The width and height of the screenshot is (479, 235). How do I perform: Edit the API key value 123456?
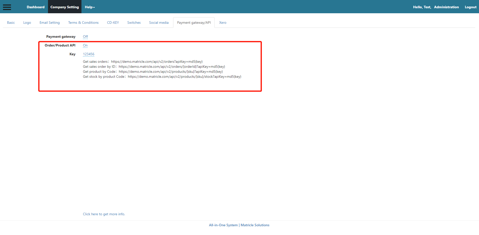[x=88, y=54]
